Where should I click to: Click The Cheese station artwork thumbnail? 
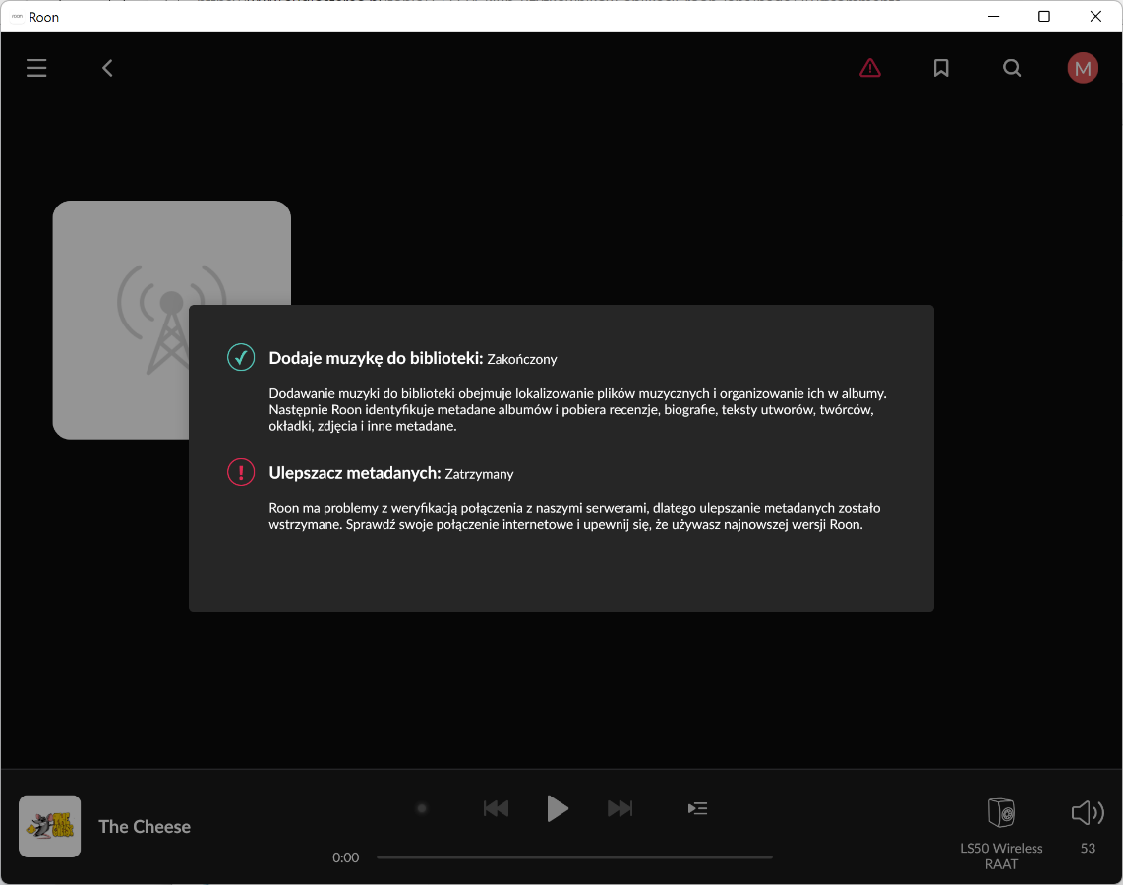[x=49, y=826]
